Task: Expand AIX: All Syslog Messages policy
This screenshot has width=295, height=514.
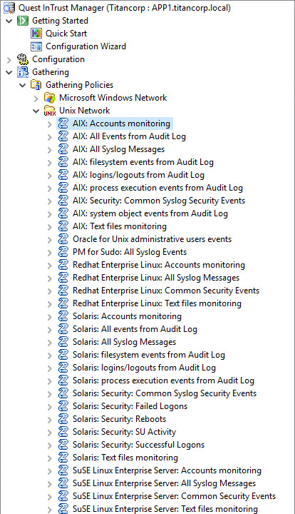Action: 49,149
